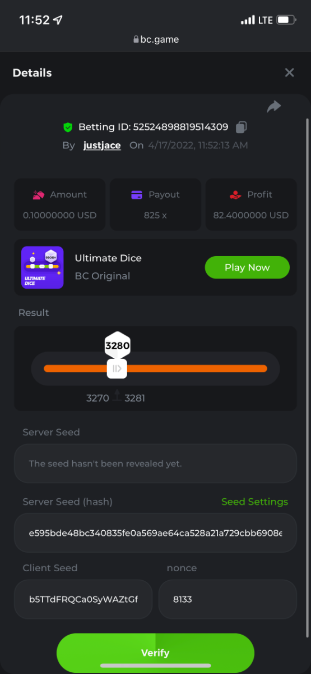Select the nonce field showing 8133

pyautogui.click(x=228, y=599)
